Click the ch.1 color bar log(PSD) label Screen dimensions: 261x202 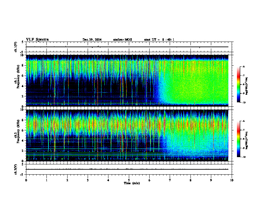247,86
